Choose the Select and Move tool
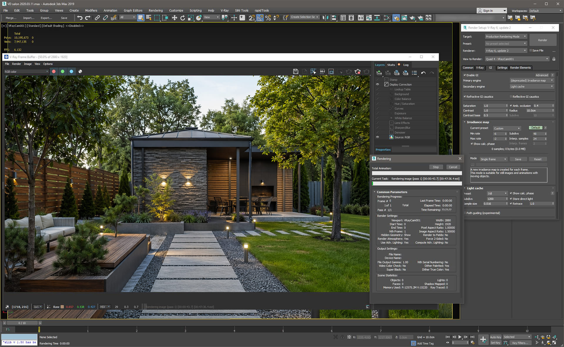Image resolution: width=564 pixels, height=347 pixels. pos(174,18)
